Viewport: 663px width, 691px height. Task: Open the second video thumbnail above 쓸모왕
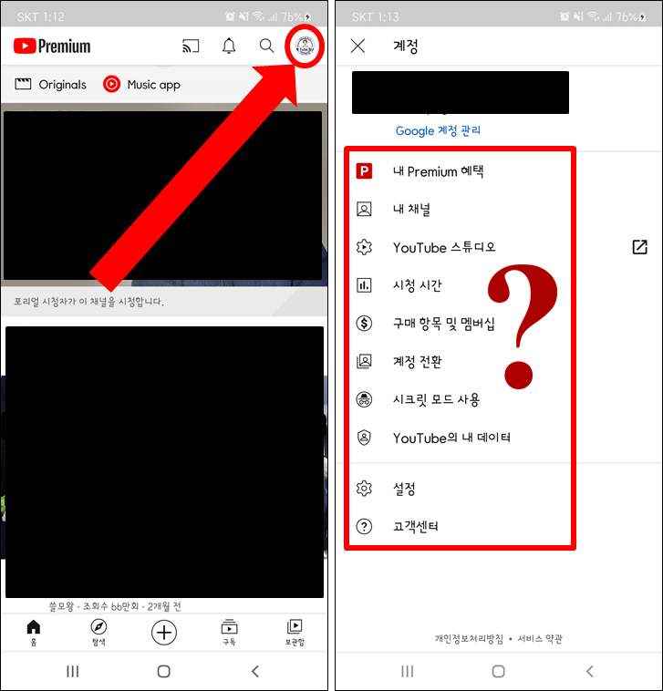tap(164, 462)
